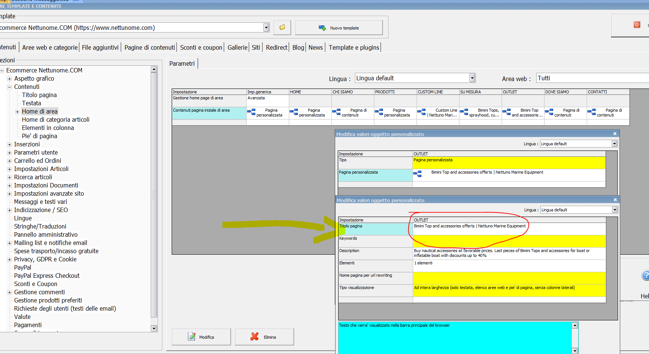The image size is (649, 354).
Task: Click the Area web input field
Action: [x=593, y=78]
